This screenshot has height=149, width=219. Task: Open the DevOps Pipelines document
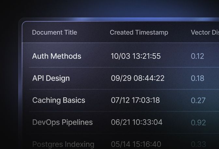(62, 123)
